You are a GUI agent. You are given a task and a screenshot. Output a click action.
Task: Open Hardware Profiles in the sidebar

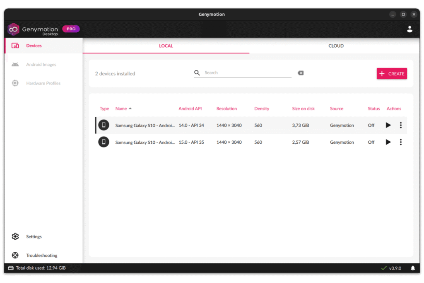click(44, 83)
